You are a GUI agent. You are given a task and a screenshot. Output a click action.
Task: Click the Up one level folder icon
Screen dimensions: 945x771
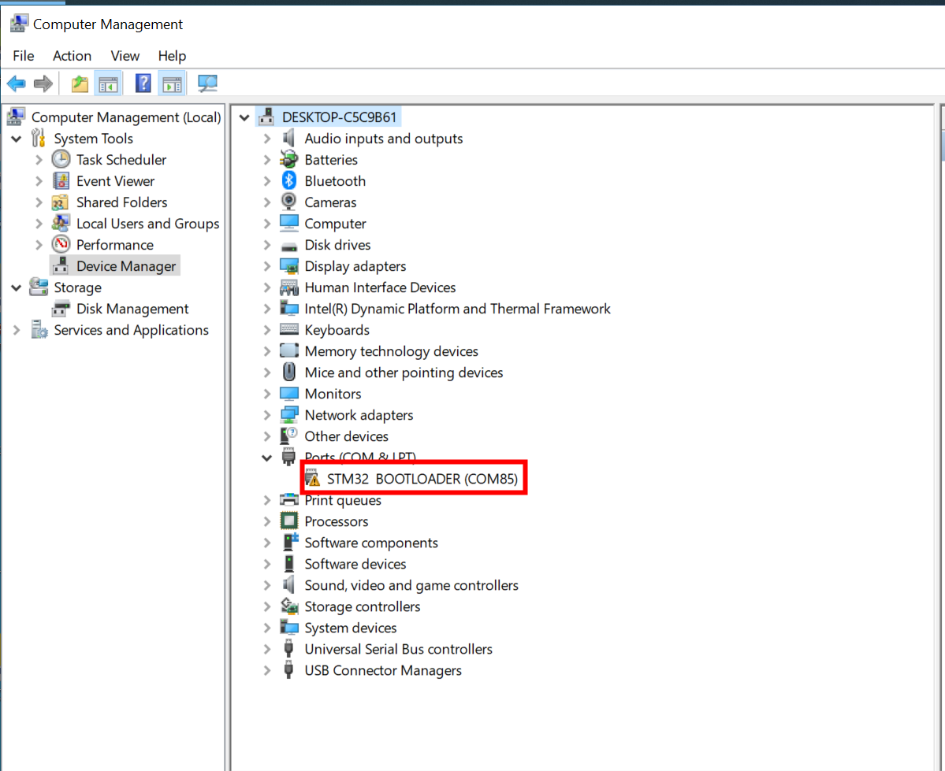pos(80,83)
